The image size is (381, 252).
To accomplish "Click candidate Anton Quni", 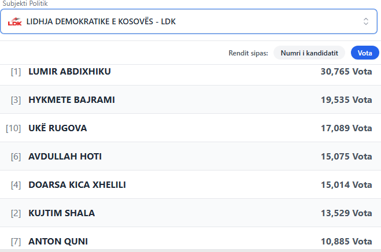I will [58, 241].
